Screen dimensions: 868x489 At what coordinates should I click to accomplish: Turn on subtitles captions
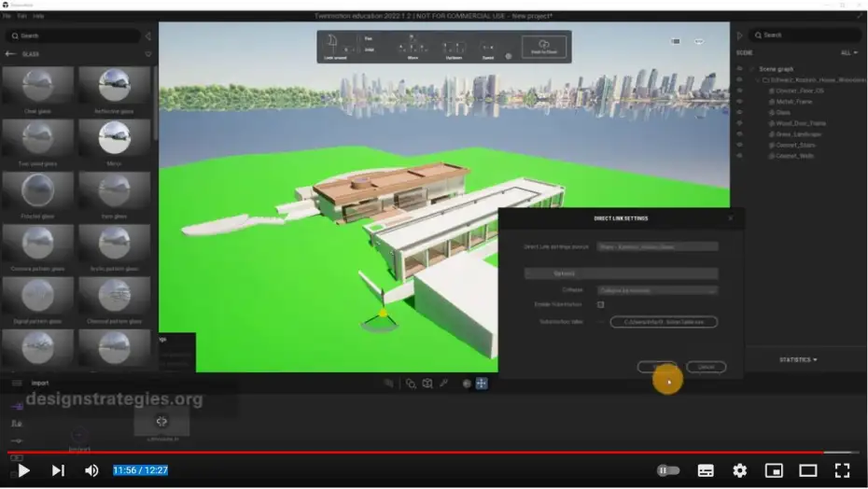point(706,470)
